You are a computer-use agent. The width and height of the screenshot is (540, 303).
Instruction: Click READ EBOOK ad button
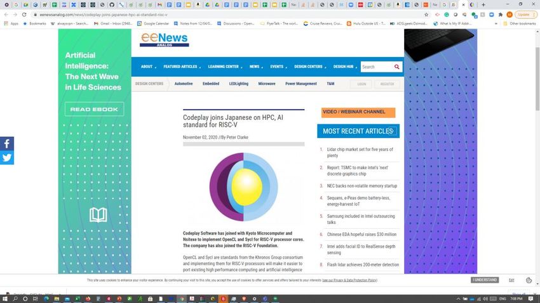tap(95, 109)
